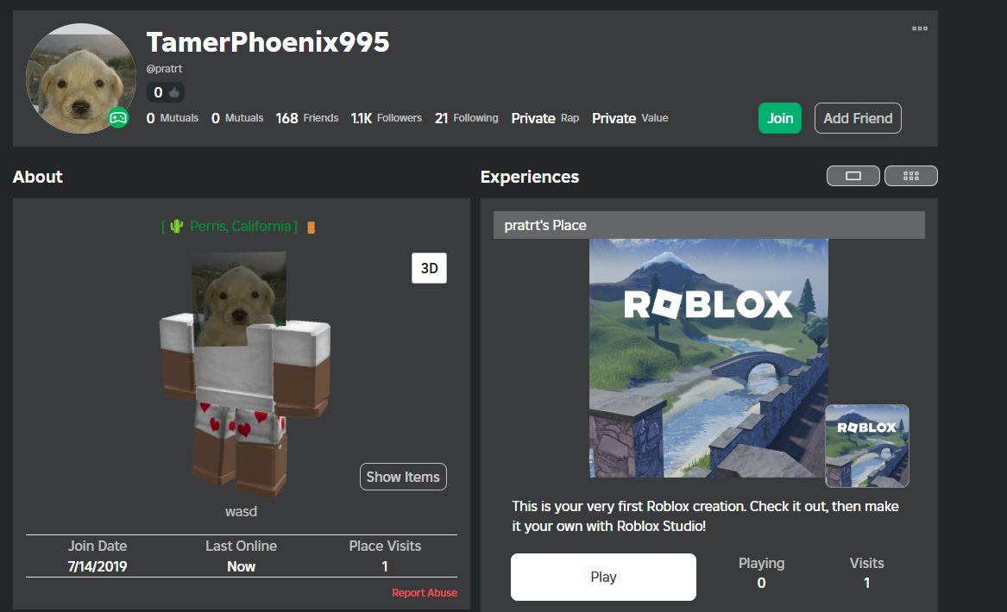Click the TamerPhoenix995 display name

coord(267,42)
